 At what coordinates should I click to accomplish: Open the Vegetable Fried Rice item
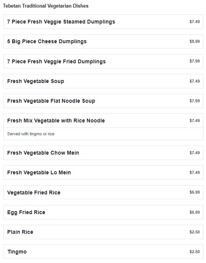(x=103, y=193)
